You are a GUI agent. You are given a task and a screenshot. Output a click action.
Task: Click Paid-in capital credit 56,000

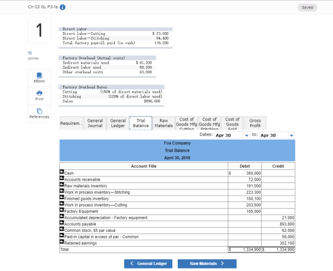pos(288,237)
